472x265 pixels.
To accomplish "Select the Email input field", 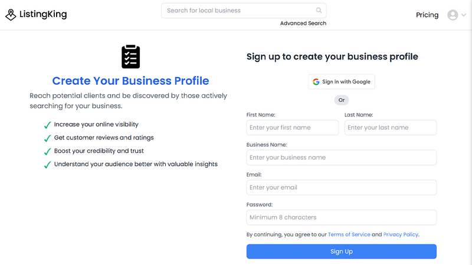I will [x=342, y=187].
